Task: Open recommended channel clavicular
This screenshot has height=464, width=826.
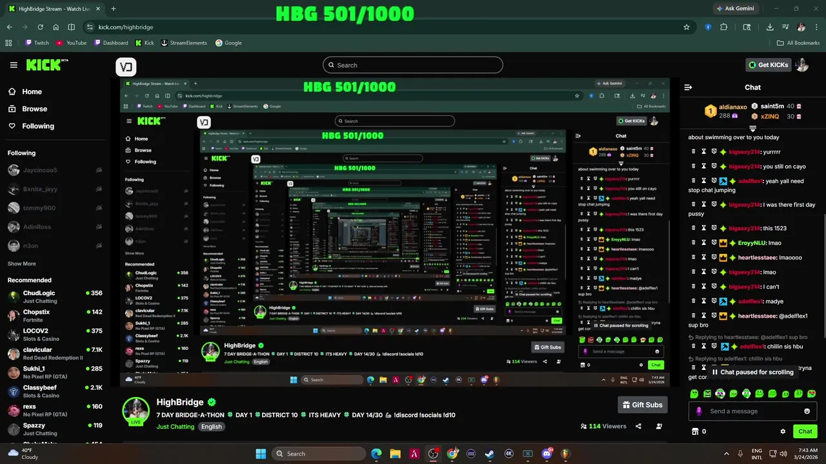Action: point(55,354)
